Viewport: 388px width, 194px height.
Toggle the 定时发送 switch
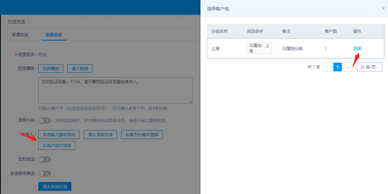point(45,160)
